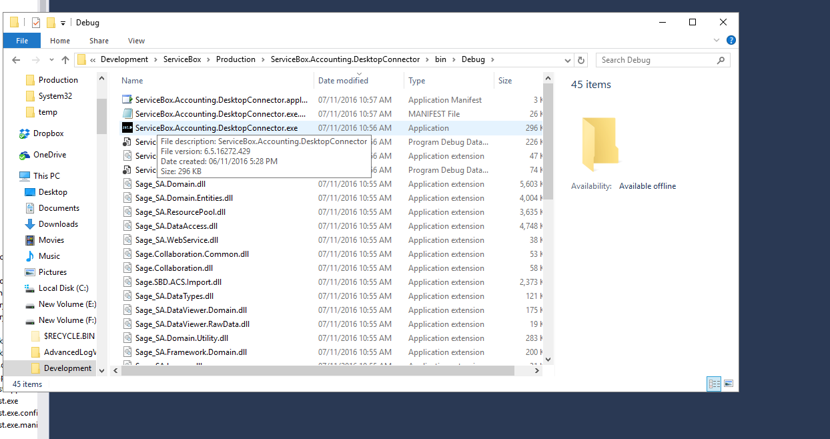Screen dimensions: 830x439
Task: Open Music in the sidebar
Action: pos(49,256)
